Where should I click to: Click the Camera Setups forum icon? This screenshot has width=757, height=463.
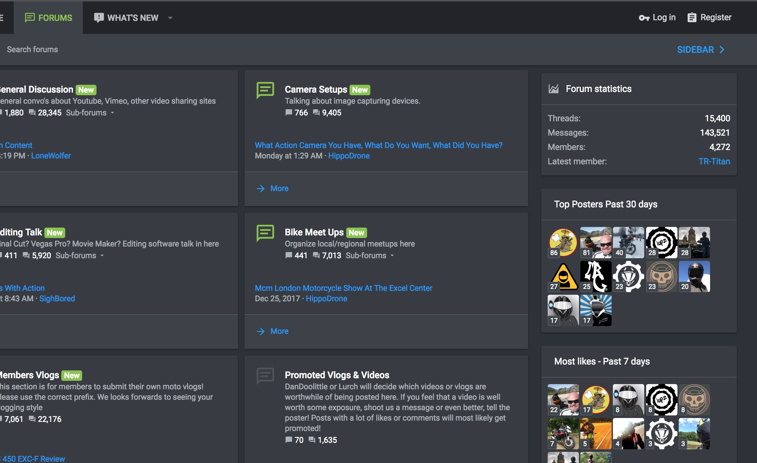point(265,90)
